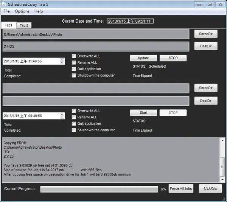Click the Job 1 destination field Z:\123
The width and height of the screenshot is (227, 202).
(96, 47)
